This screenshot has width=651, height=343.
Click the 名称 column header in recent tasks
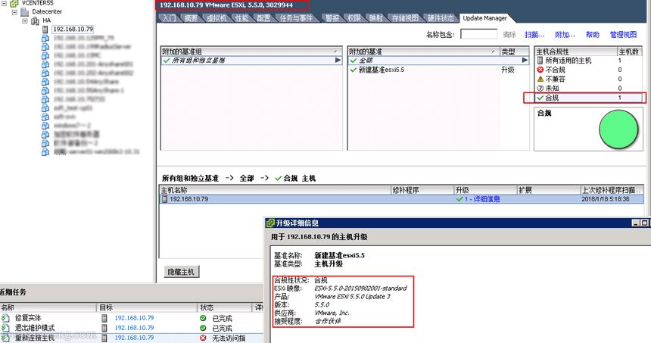click(48, 307)
